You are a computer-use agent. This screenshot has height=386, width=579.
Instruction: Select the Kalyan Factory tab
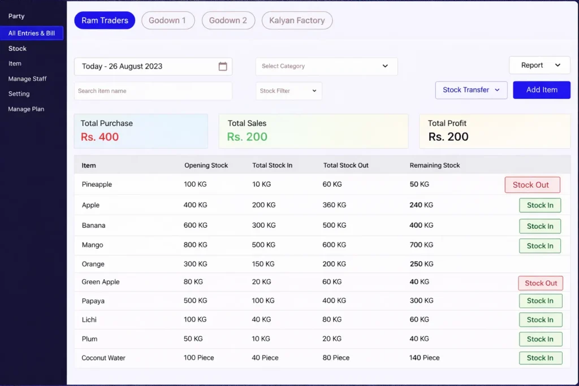point(297,20)
